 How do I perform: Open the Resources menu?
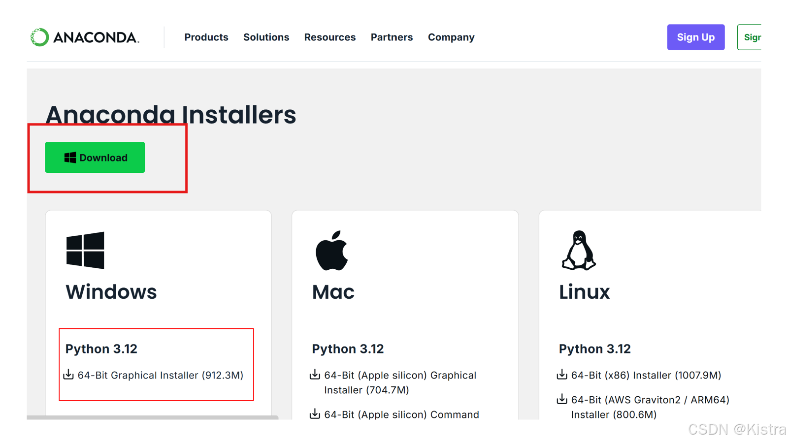(330, 37)
